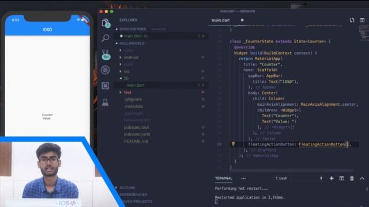
Task: Open the helloworld.iml file
Action: [137, 120]
